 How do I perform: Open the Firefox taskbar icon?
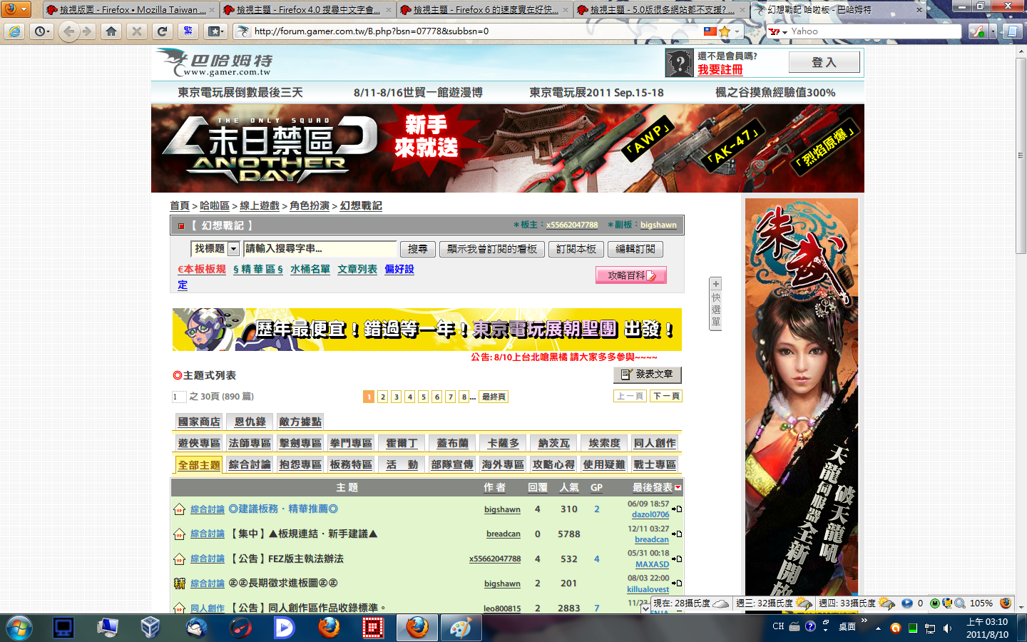[x=417, y=628]
